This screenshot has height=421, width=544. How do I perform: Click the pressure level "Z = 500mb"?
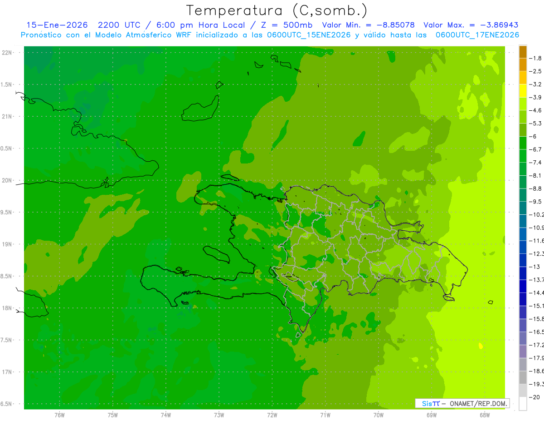pyautogui.click(x=286, y=25)
